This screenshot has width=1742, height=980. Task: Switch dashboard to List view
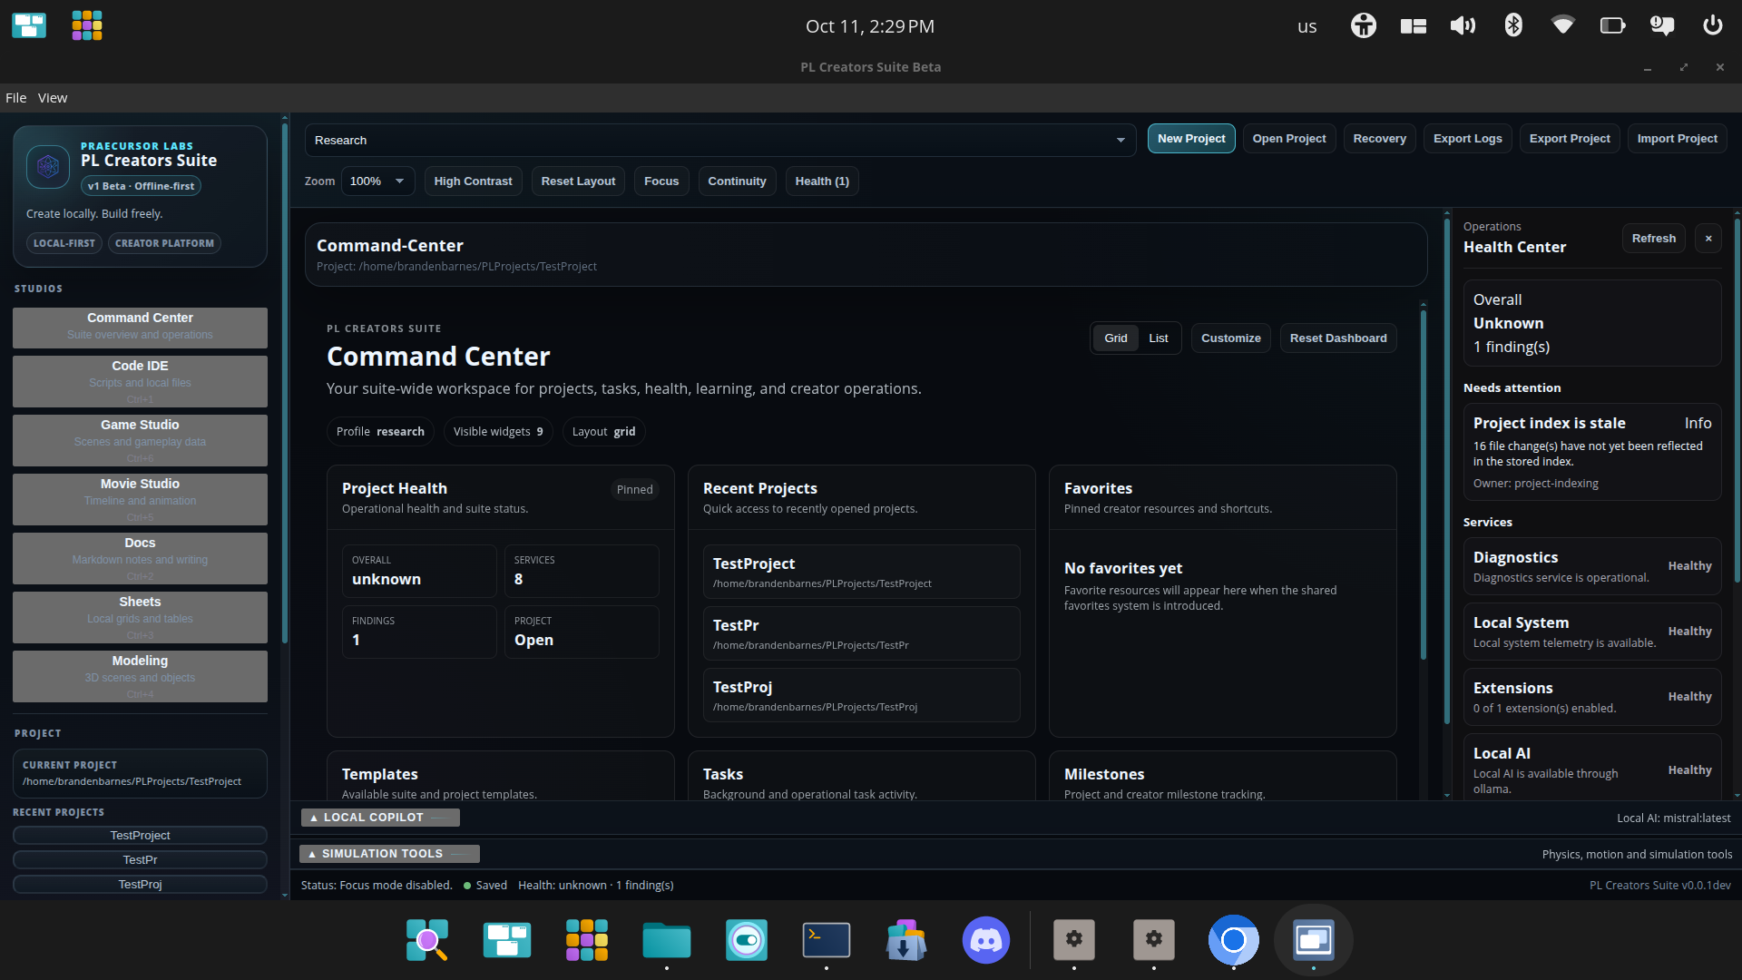click(1159, 338)
